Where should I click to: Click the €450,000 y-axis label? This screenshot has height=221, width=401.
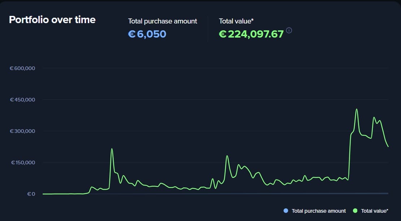22,100
